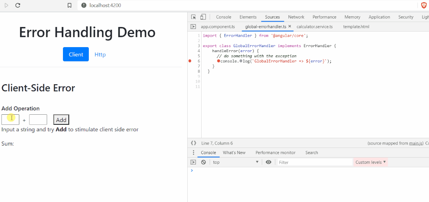Viewport: 429px width, 202px height.
Task: Activate the inspect element picker tool
Action: point(194,17)
